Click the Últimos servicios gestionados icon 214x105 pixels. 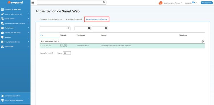click(x=2, y=100)
